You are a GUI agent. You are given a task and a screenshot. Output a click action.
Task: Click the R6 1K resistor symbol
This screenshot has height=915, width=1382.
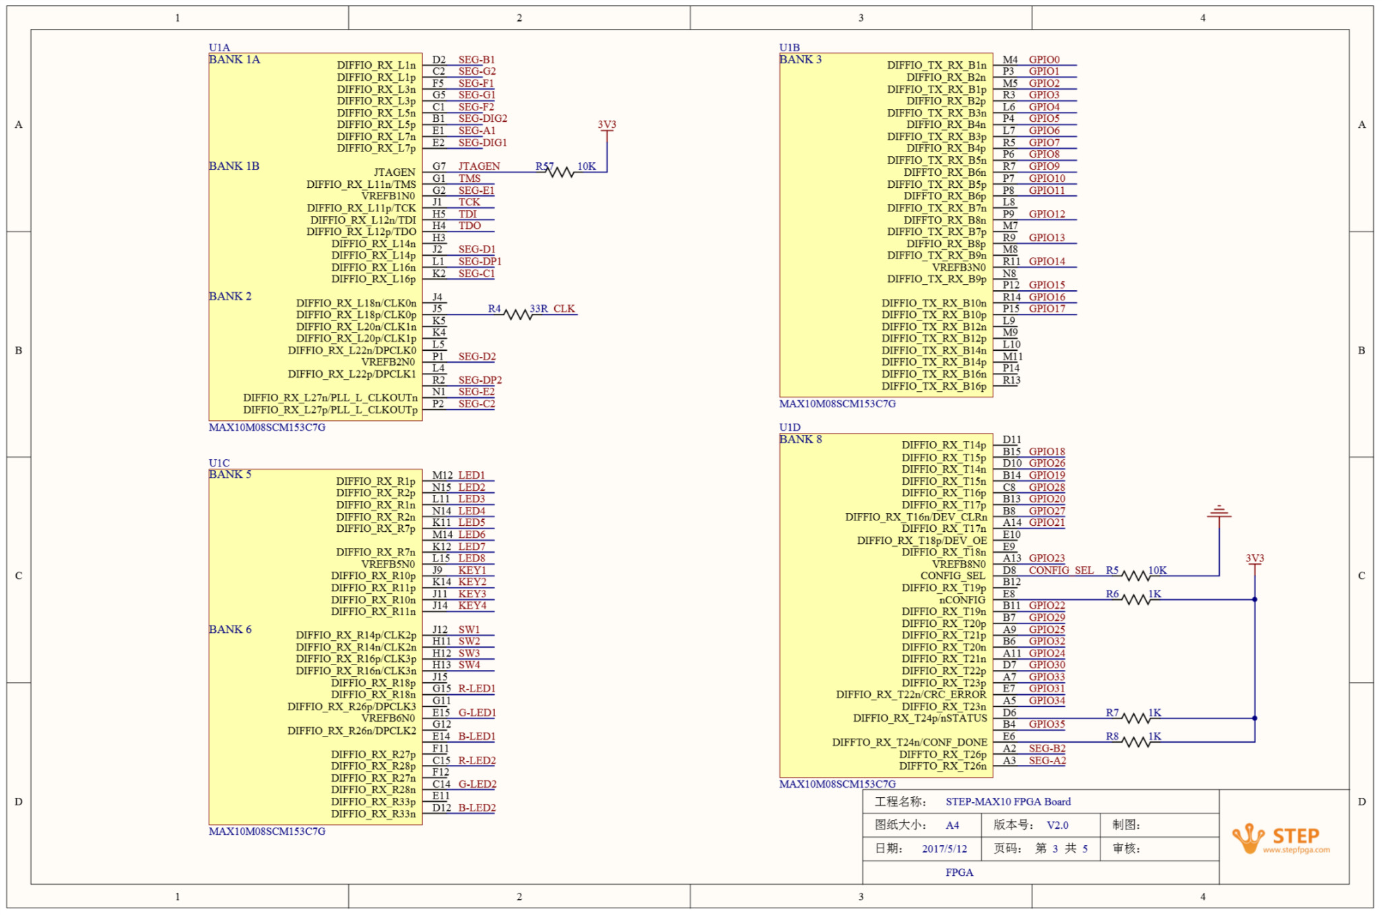tap(1136, 599)
